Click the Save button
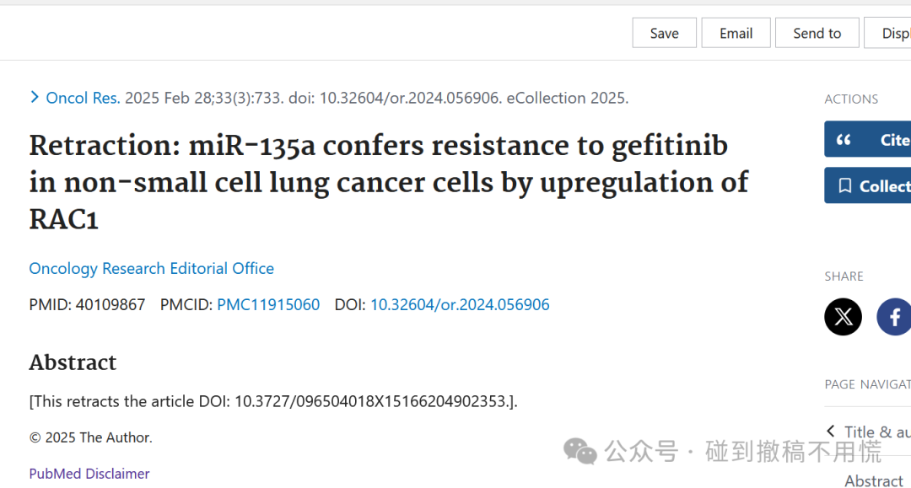911x488 pixels. point(664,33)
